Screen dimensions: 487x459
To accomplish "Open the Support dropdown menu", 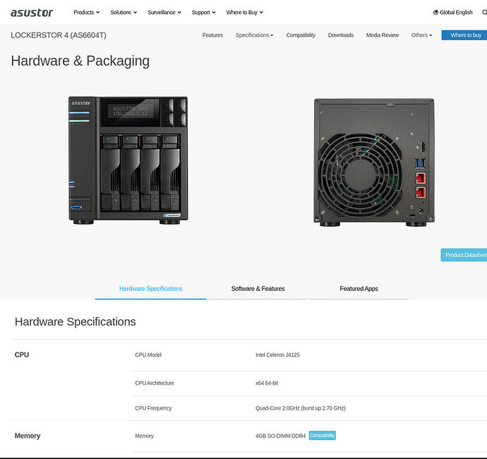I will (x=203, y=13).
